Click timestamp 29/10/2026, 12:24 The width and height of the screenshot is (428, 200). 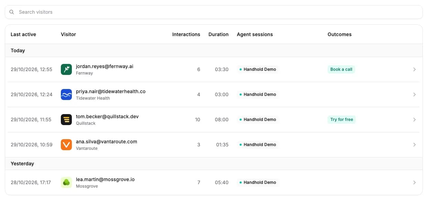tap(32, 95)
